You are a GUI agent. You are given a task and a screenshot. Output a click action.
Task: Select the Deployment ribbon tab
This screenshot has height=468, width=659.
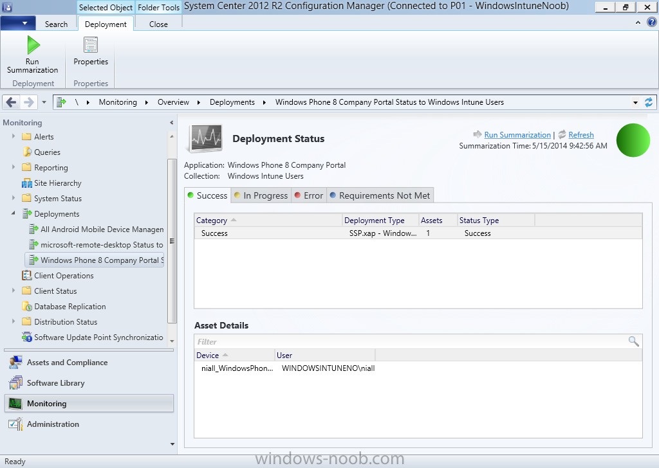tap(106, 24)
